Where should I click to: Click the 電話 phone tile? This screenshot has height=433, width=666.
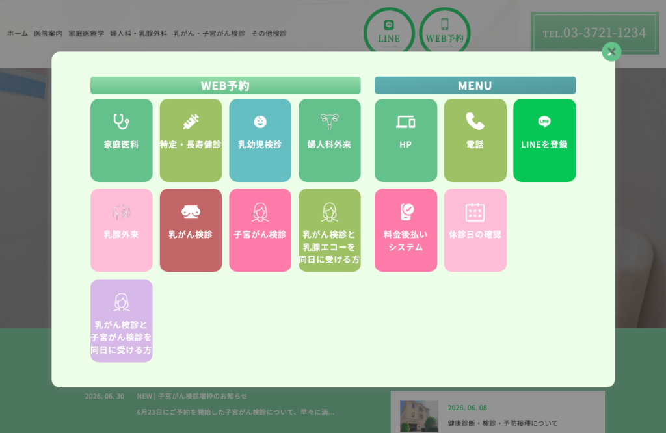pos(475,140)
